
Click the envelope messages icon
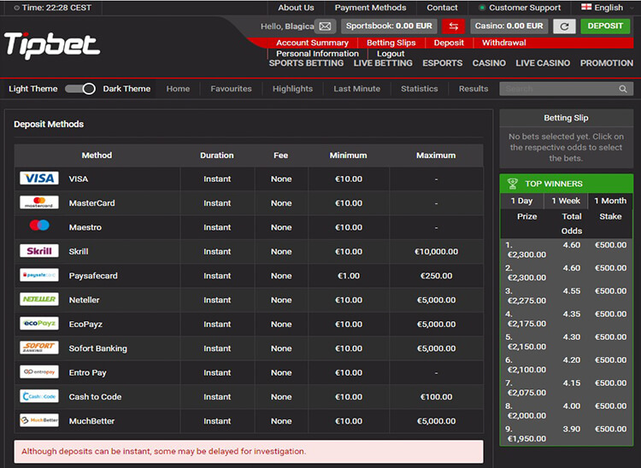coord(325,26)
